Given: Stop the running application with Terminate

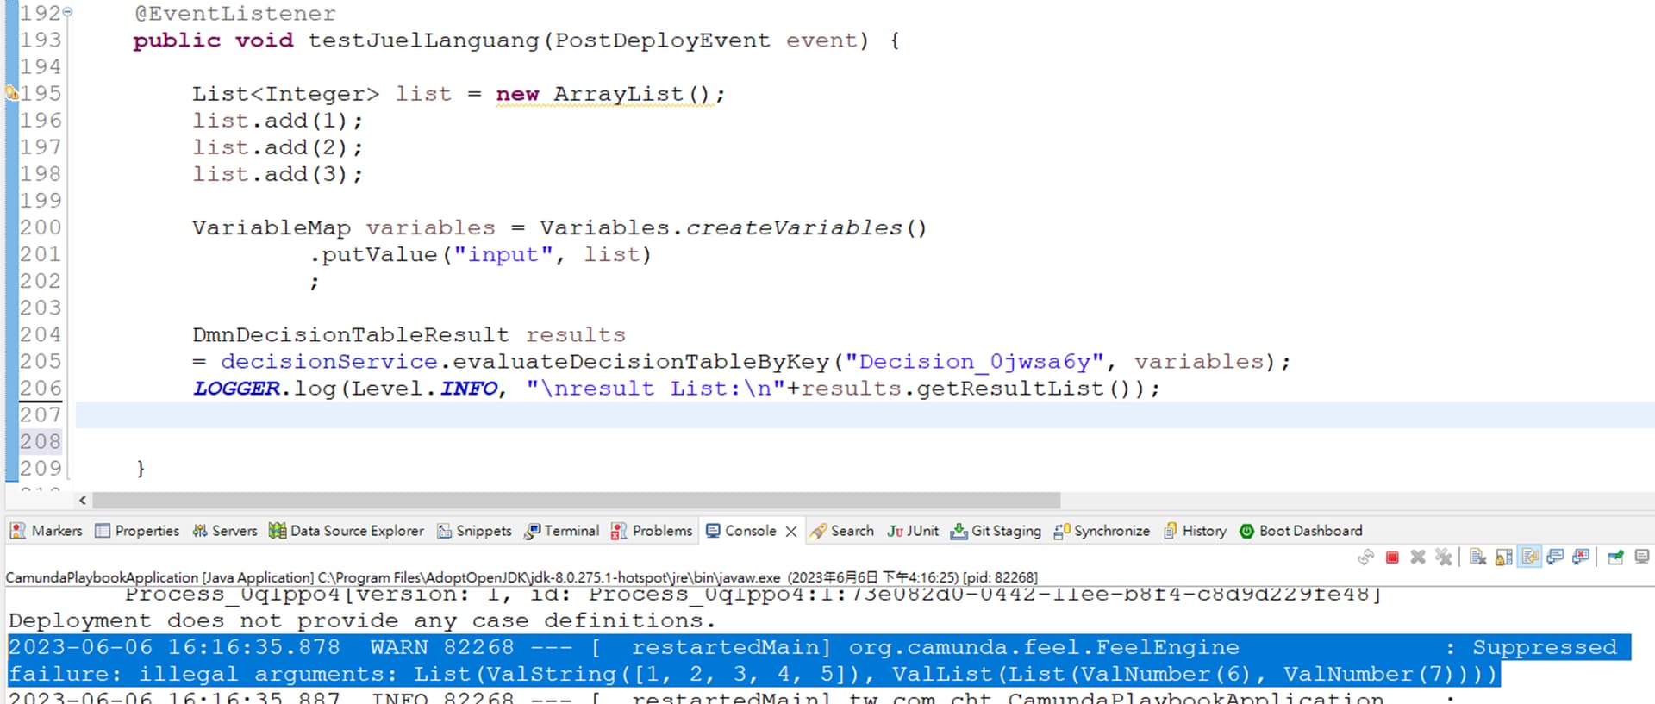Looking at the screenshot, I should tap(1391, 558).
